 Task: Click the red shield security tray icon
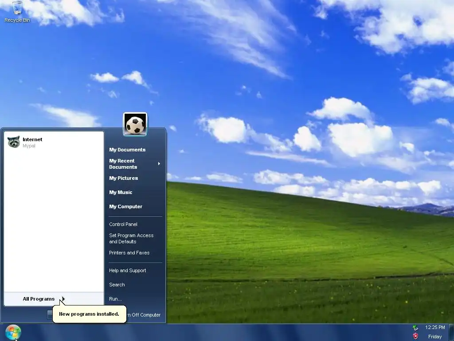pyautogui.click(x=415, y=337)
